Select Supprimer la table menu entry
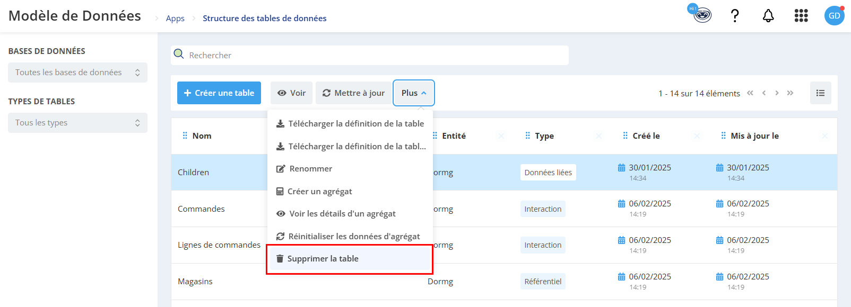Screen dimensions: 851x307 tap(350, 259)
